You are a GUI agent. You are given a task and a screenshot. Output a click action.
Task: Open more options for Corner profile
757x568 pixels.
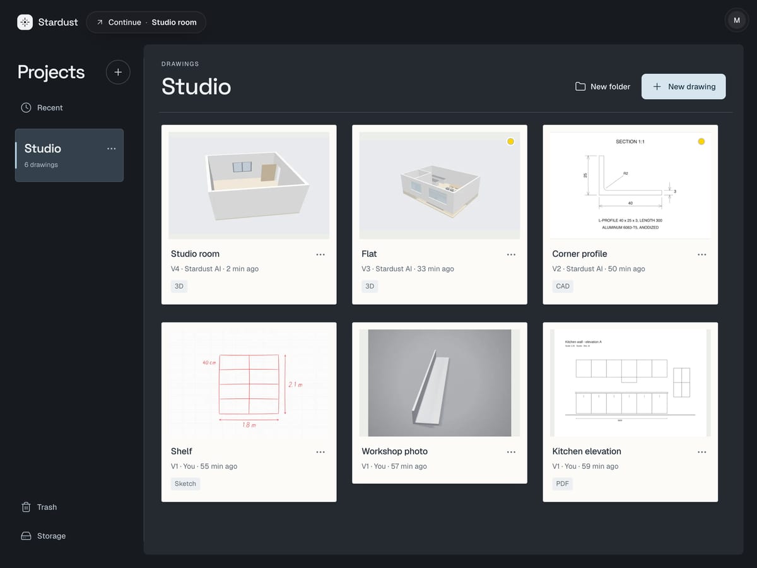pos(702,254)
